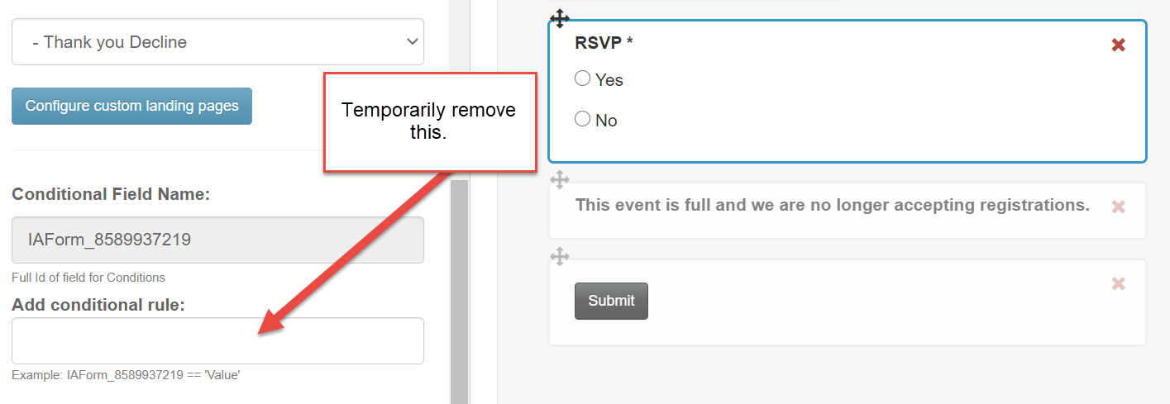Click the left panel vertical scrollbar
The image size is (1170, 404).
pos(459,289)
